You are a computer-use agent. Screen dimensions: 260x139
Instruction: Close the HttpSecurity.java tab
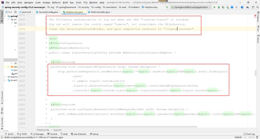point(84,12)
